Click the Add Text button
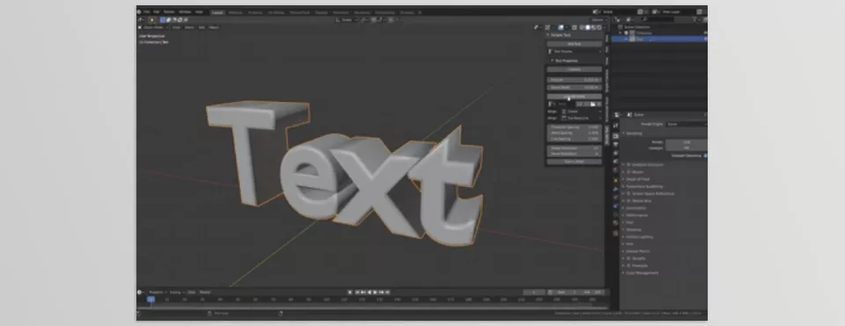This screenshot has height=326, width=845. tap(575, 44)
